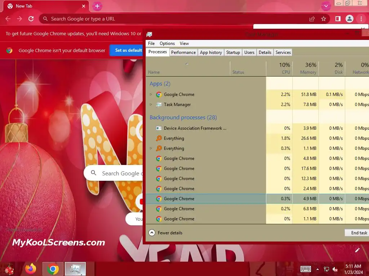369x276 pixels.
Task: Switch to the Details tab
Action: click(x=265, y=52)
